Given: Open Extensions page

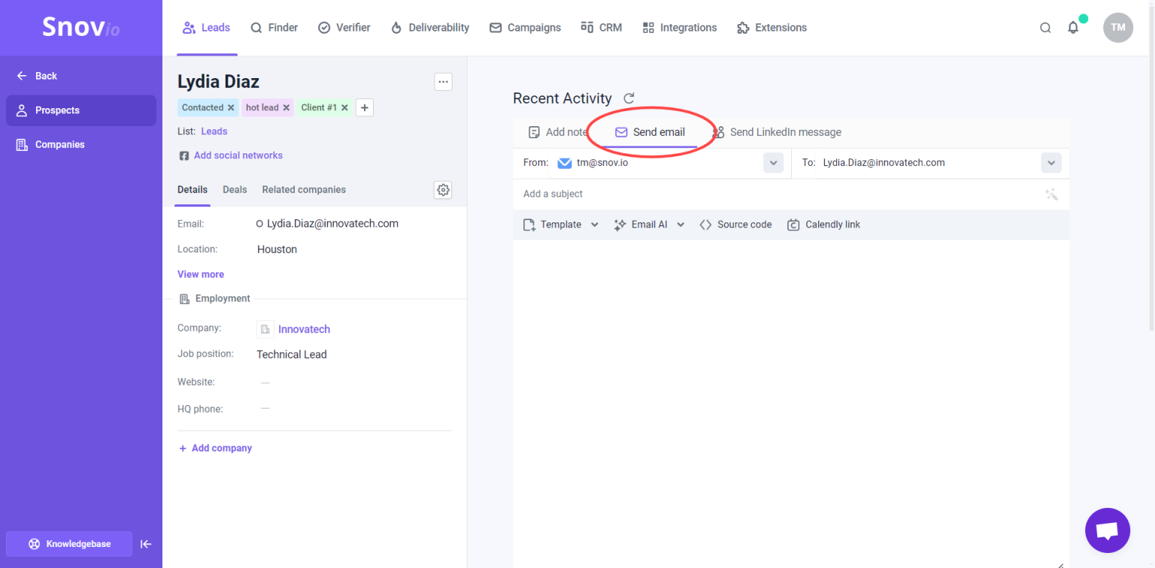Looking at the screenshot, I should pyautogui.click(x=772, y=28).
